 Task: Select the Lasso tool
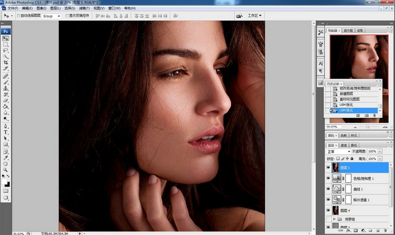(6, 50)
